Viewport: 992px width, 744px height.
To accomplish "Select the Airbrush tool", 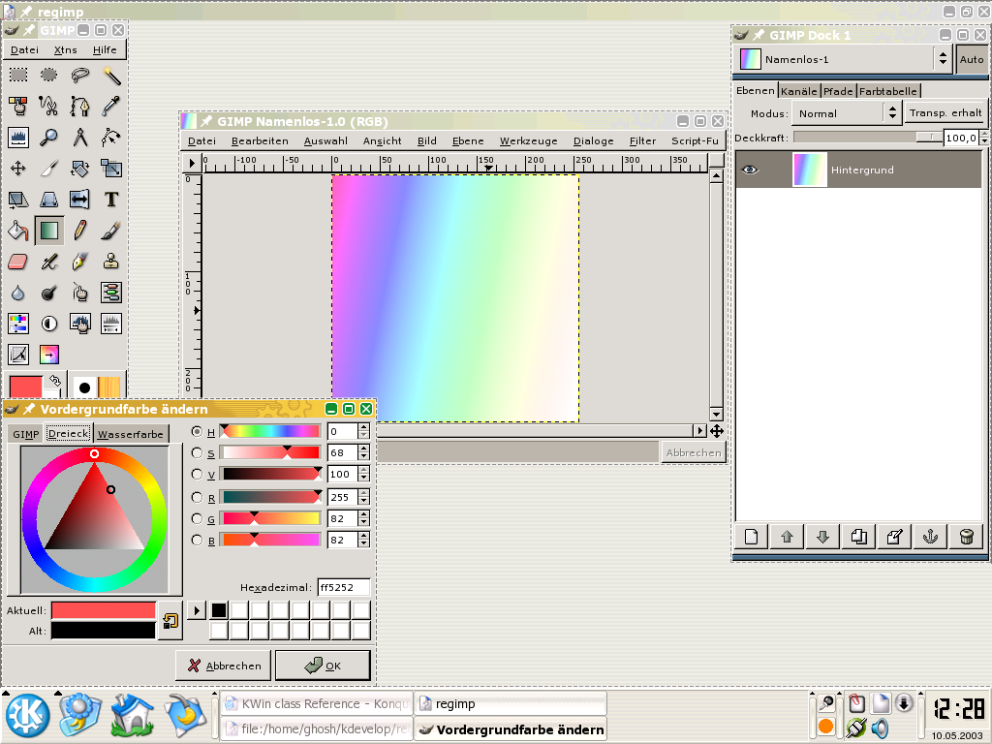I will tap(48, 262).
